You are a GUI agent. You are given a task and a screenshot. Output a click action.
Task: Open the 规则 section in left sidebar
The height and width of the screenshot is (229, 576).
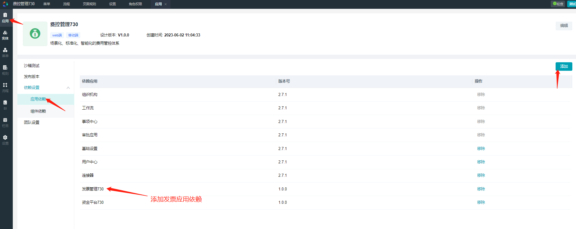(x=5, y=70)
